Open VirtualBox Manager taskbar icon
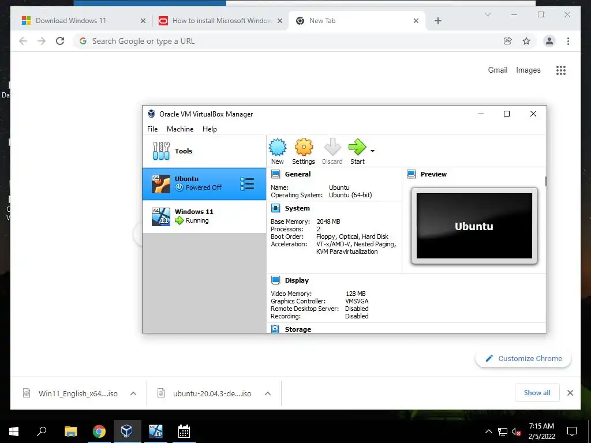Viewport: 591px width, 443px height. [x=127, y=431]
